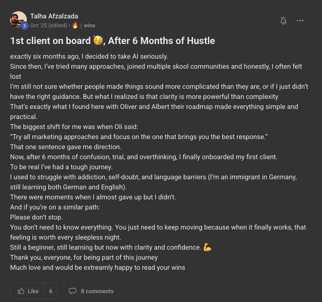This screenshot has height=302, width=322.
Task: Toggle post notifications with the bell icon
Action: 284,21
